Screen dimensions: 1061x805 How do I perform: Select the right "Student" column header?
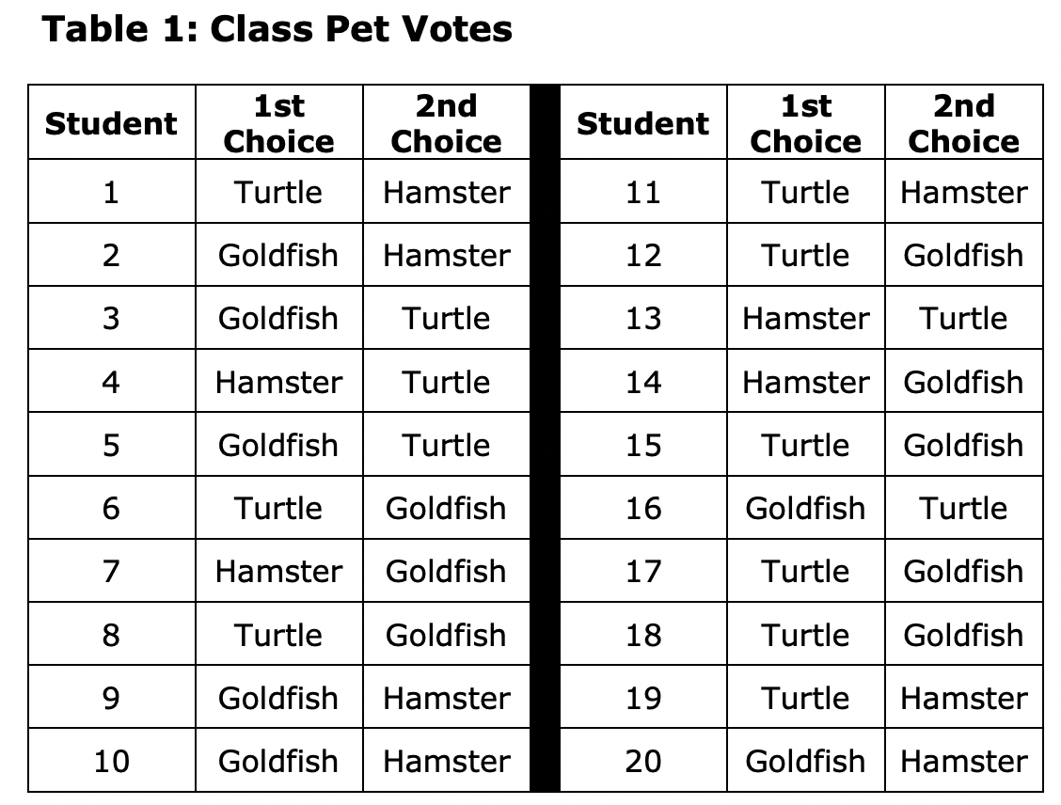coord(642,123)
